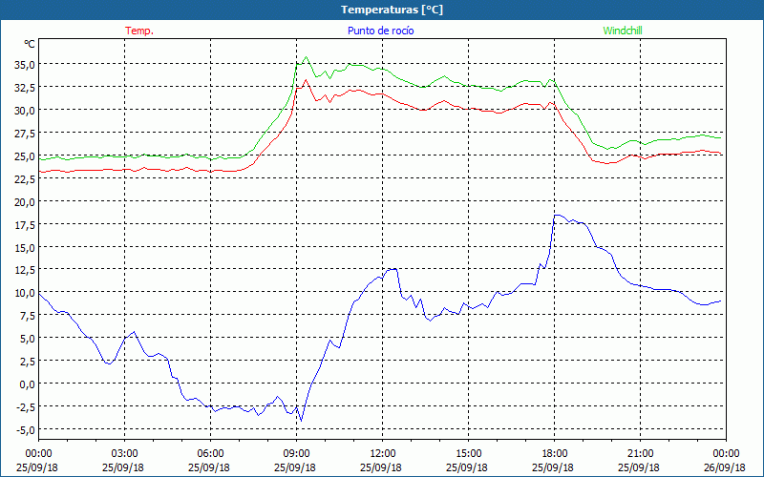Click the 5,0 y-axis value
The height and width of the screenshot is (477, 764).
(x=27, y=339)
